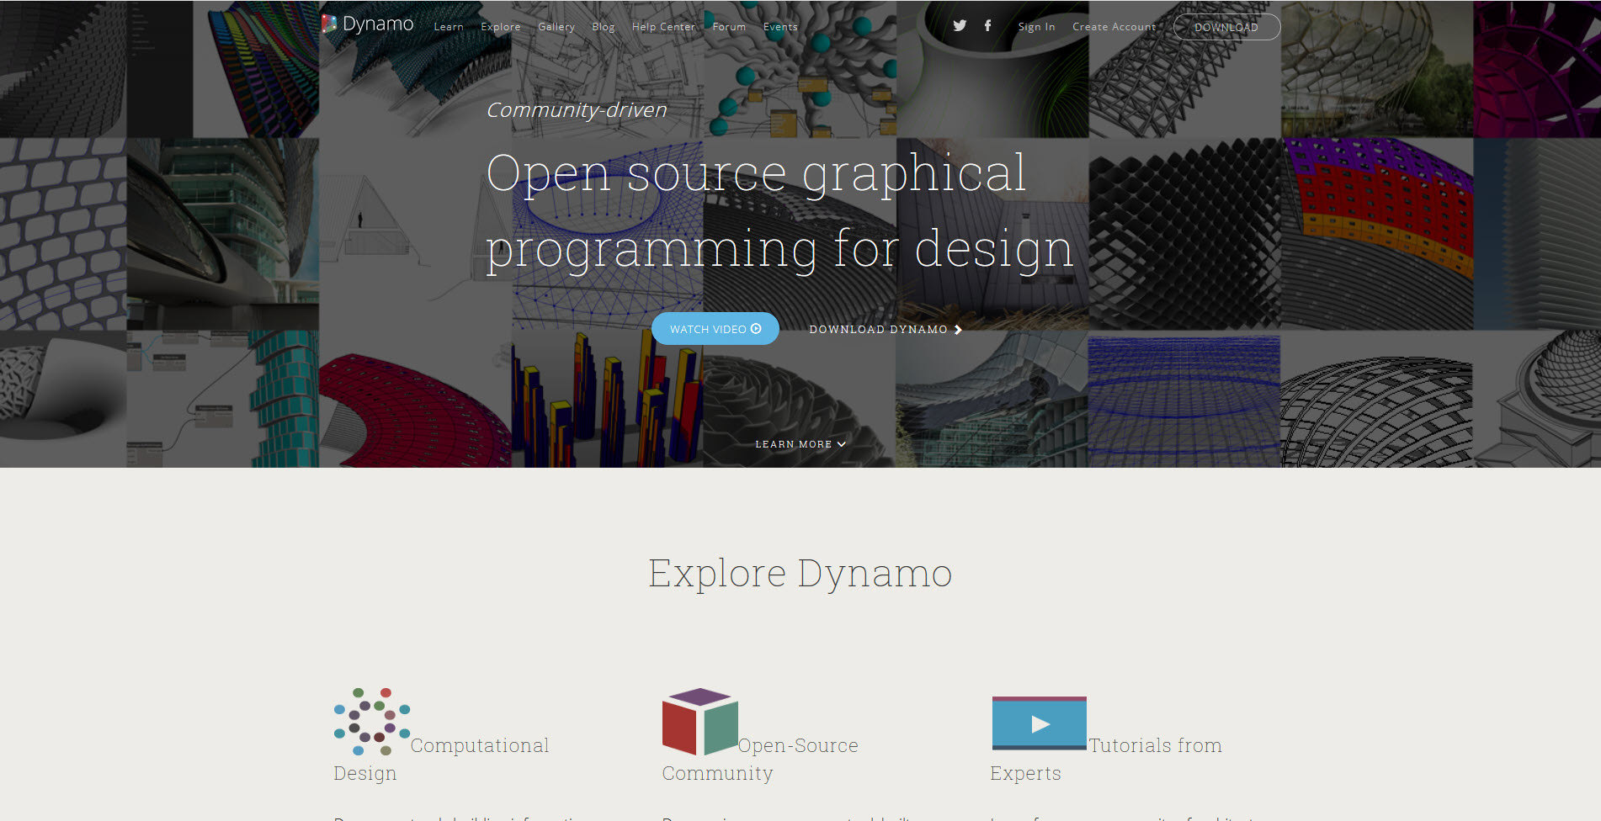Visit the Help Center link

point(663,27)
